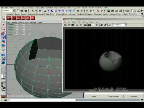Open the shelf options arrow menu

pyautogui.click(x=4, y=19)
